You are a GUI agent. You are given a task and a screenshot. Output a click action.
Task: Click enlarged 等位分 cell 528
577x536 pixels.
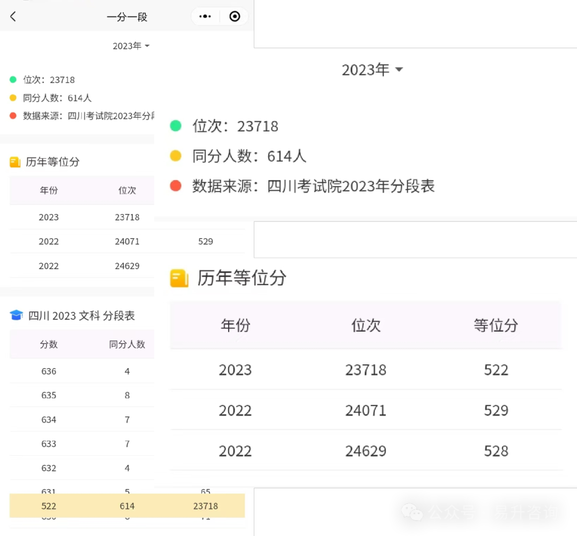[496, 451]
